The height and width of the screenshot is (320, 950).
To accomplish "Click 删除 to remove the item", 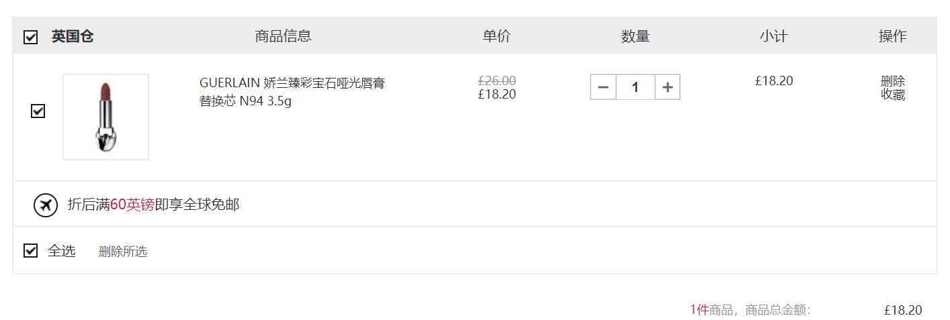I will [893, 81].
